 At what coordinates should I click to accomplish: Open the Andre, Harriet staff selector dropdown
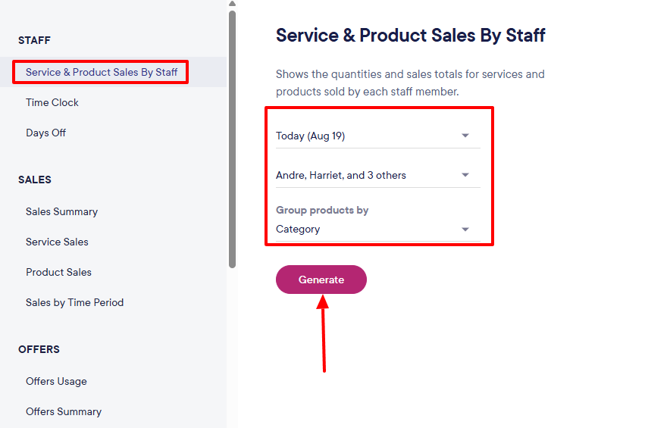377,175
